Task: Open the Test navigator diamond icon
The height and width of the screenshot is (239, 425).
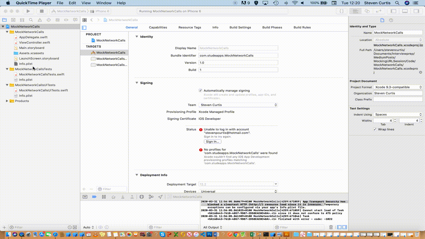Action: pos(49,20)
